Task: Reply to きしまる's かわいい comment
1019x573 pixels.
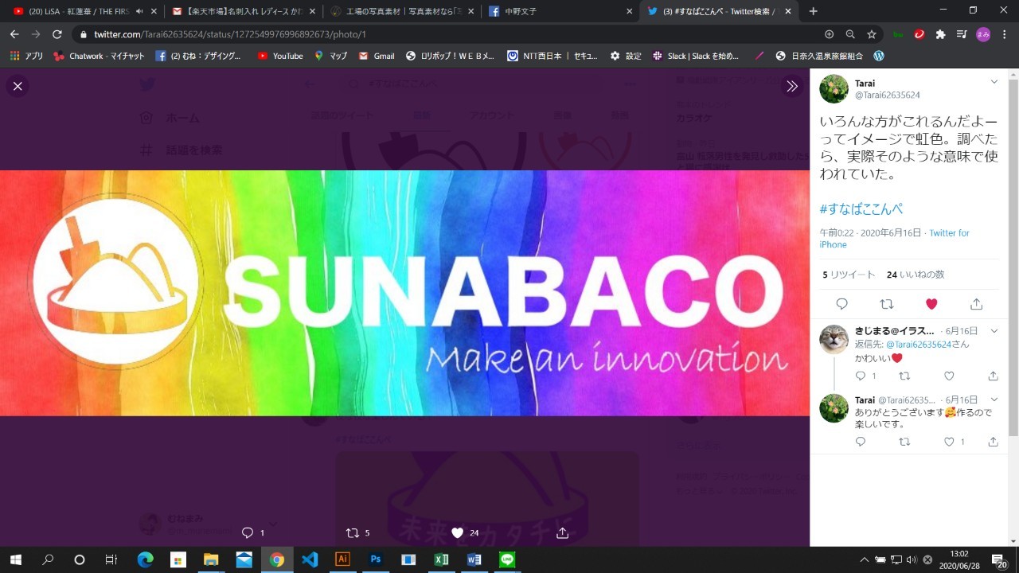Action: pos(861,376)
